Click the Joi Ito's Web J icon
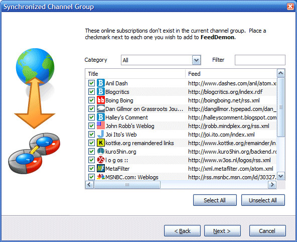The width and height of the screenshot is (297, 242). point(100,134)
